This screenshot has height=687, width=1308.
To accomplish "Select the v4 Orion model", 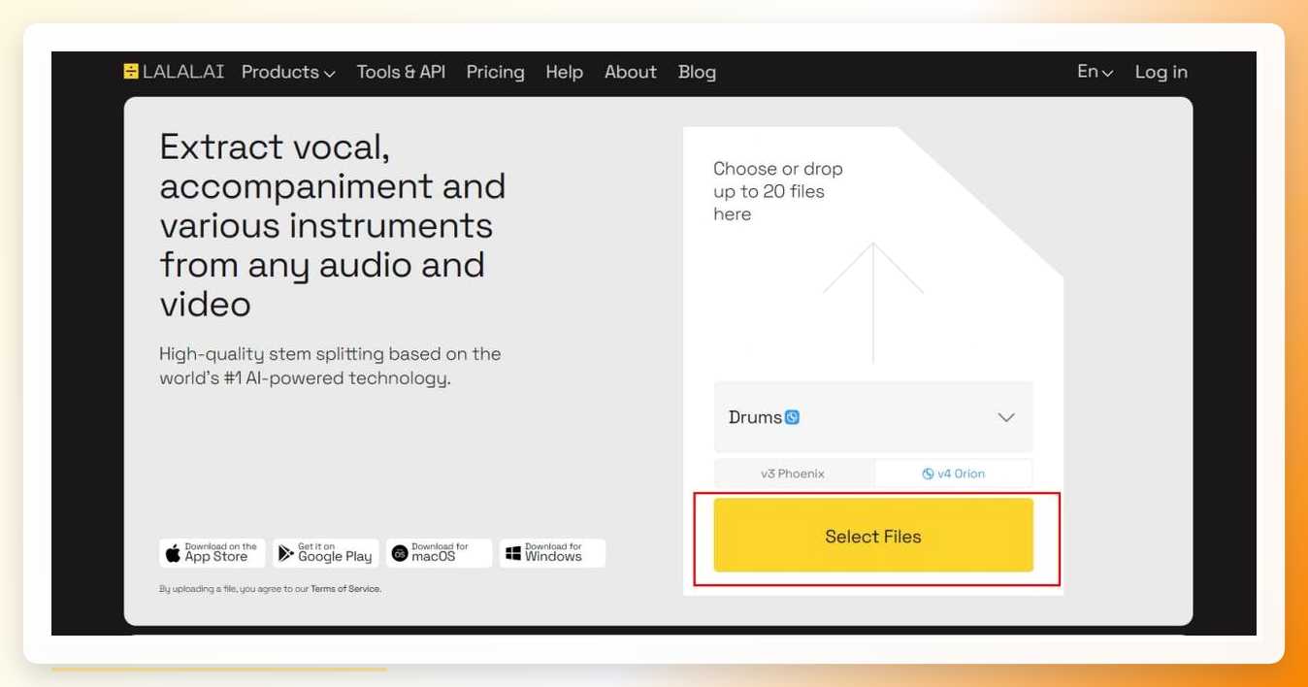I will point(953,474).
